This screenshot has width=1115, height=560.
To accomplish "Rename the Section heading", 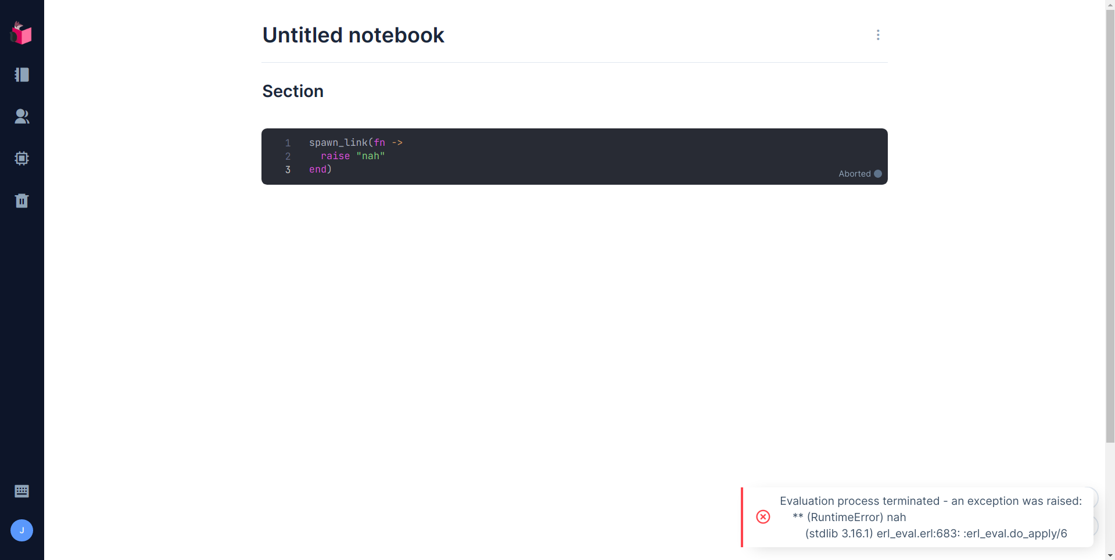I will click(x=292, y=91).
